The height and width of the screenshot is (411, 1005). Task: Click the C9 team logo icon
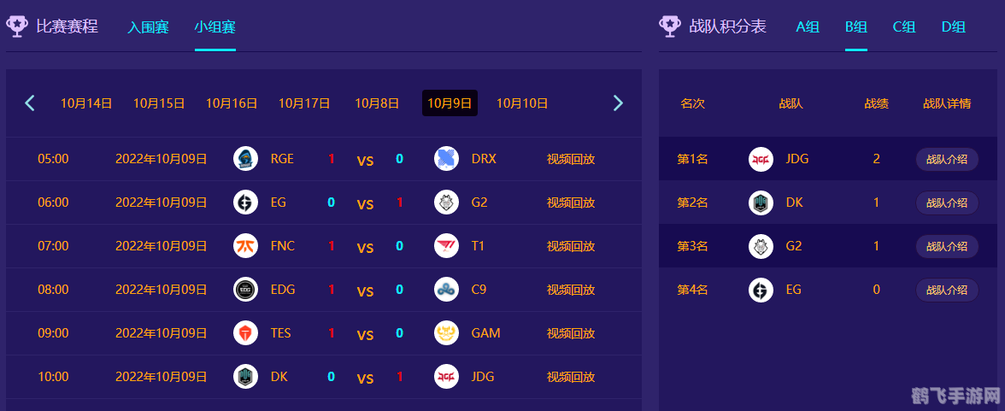point(446,290)
